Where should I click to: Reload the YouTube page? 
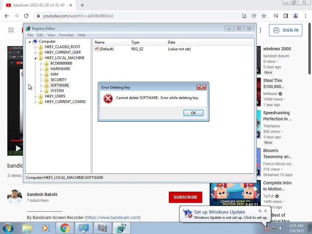26,16
